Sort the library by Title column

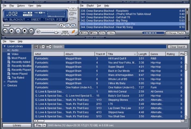click(x=122, y=54)
